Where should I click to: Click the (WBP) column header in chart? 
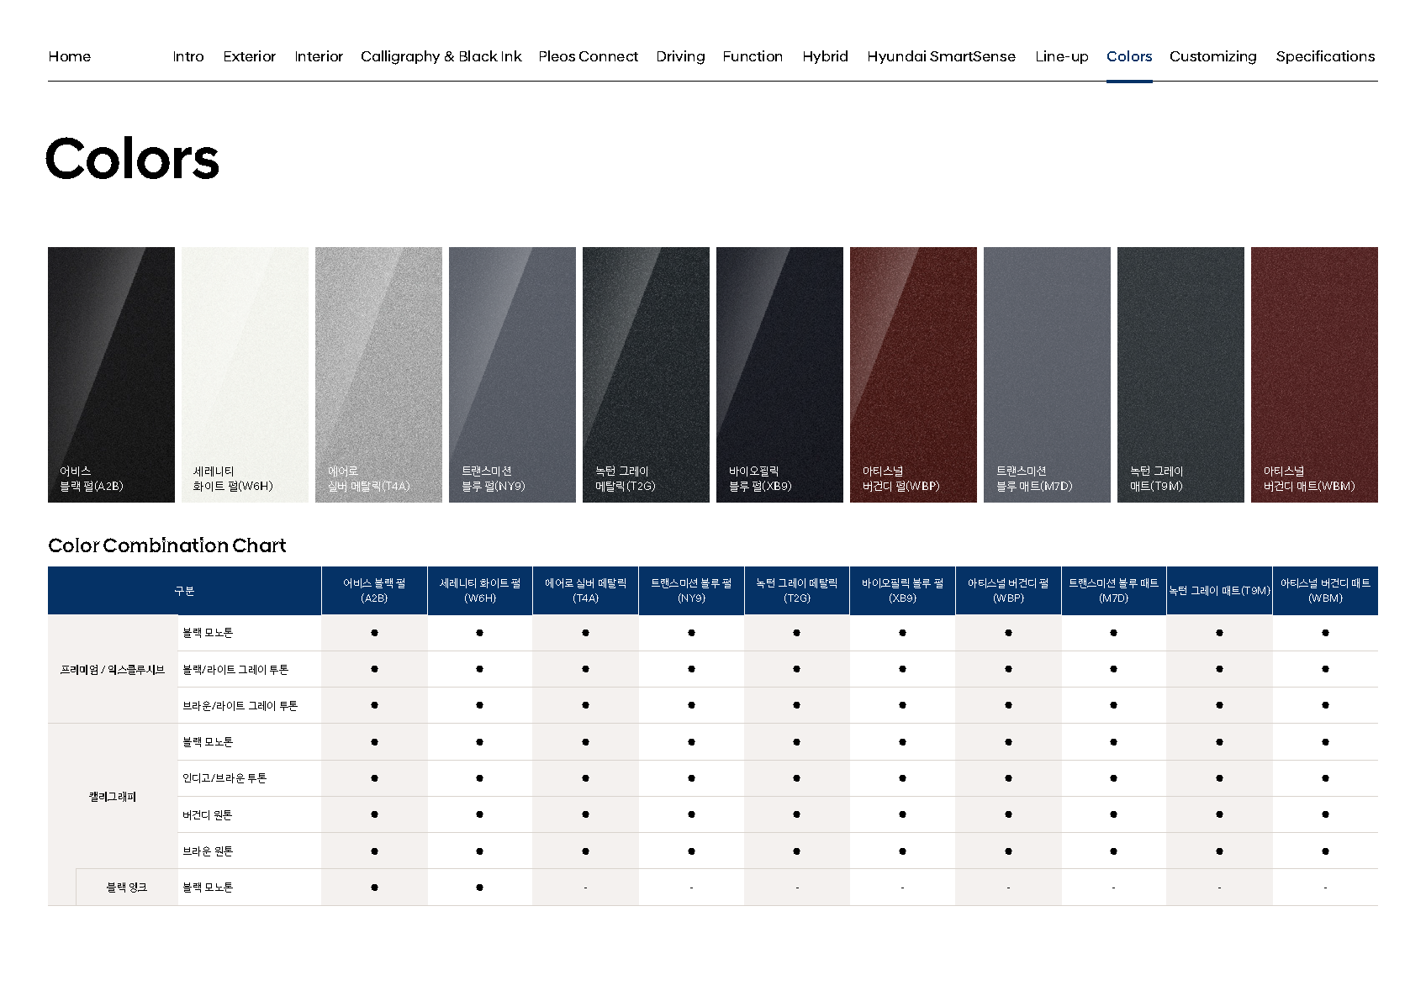coord(1008,591)
